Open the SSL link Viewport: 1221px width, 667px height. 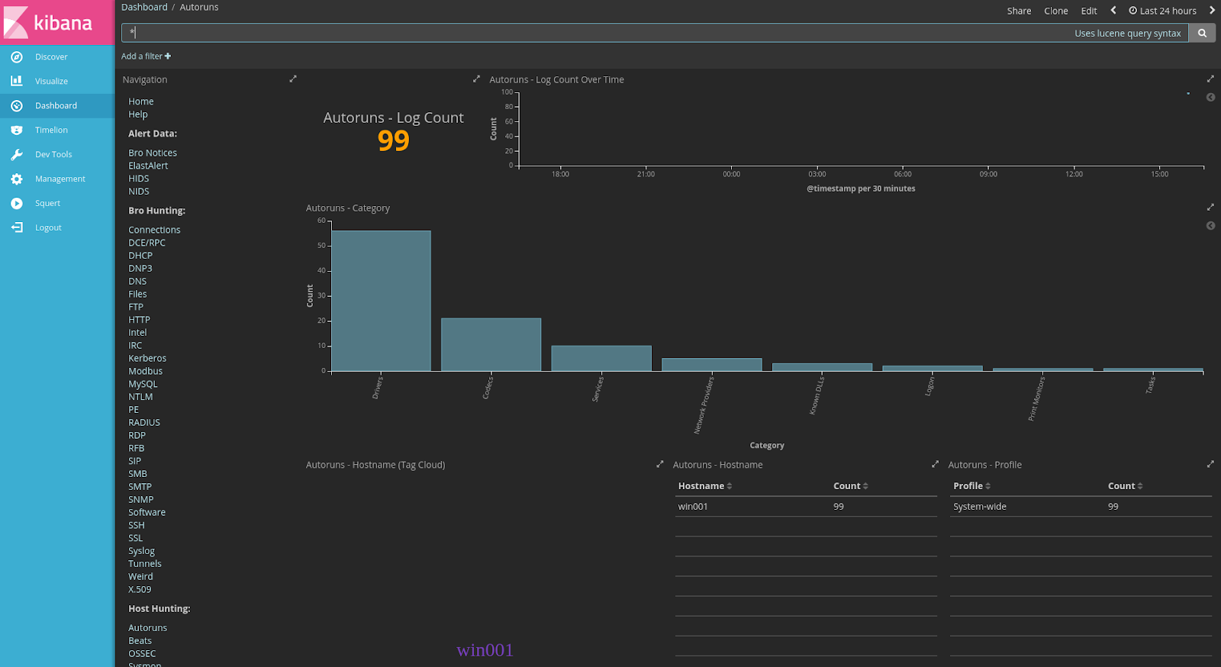pyautogui.click(x=136, y=538)
